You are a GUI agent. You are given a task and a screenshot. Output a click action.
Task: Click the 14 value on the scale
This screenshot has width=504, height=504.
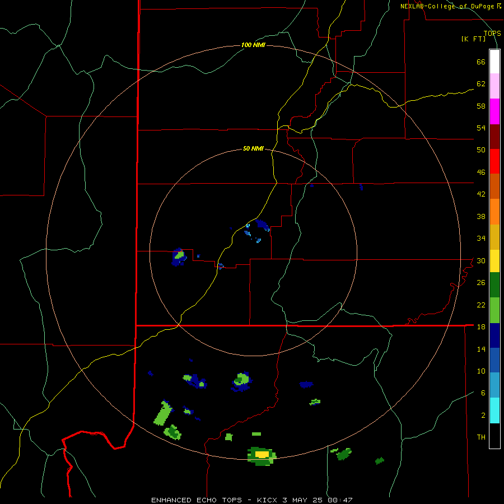coord(481,349)
